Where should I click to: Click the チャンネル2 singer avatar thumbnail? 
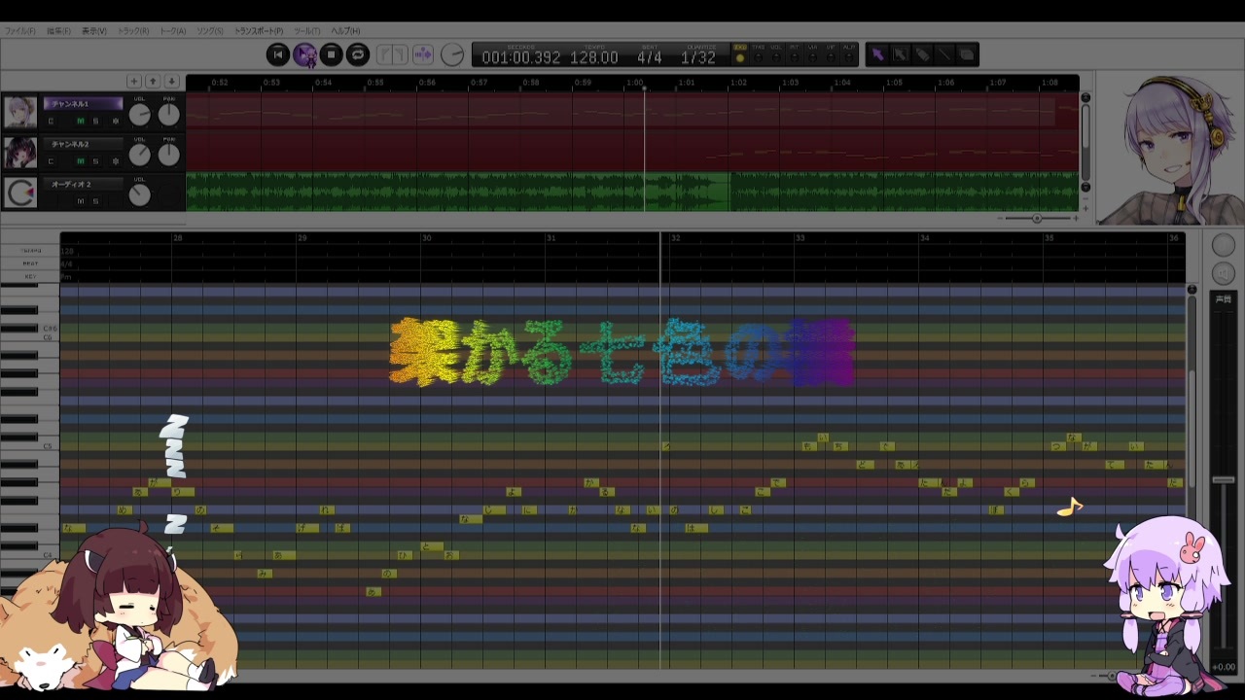tap(20, 153)
